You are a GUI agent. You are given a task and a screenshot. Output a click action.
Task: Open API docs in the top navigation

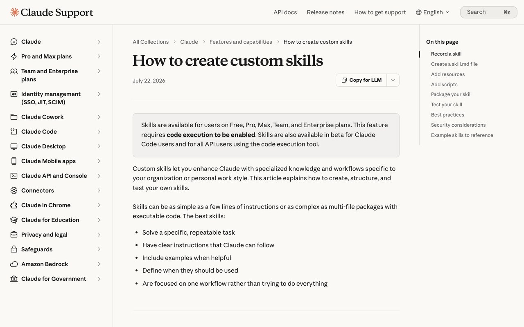point(285,12)
